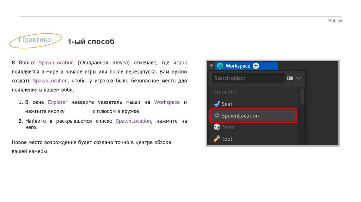Image resolution: width=361 pixels, height=202 pixels.
Task: Click SpawnLocation link after создать
Action: pyautogui.click(x=50, y=81)
